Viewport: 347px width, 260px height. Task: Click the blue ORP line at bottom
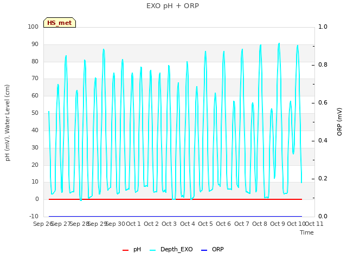(175, 216)
